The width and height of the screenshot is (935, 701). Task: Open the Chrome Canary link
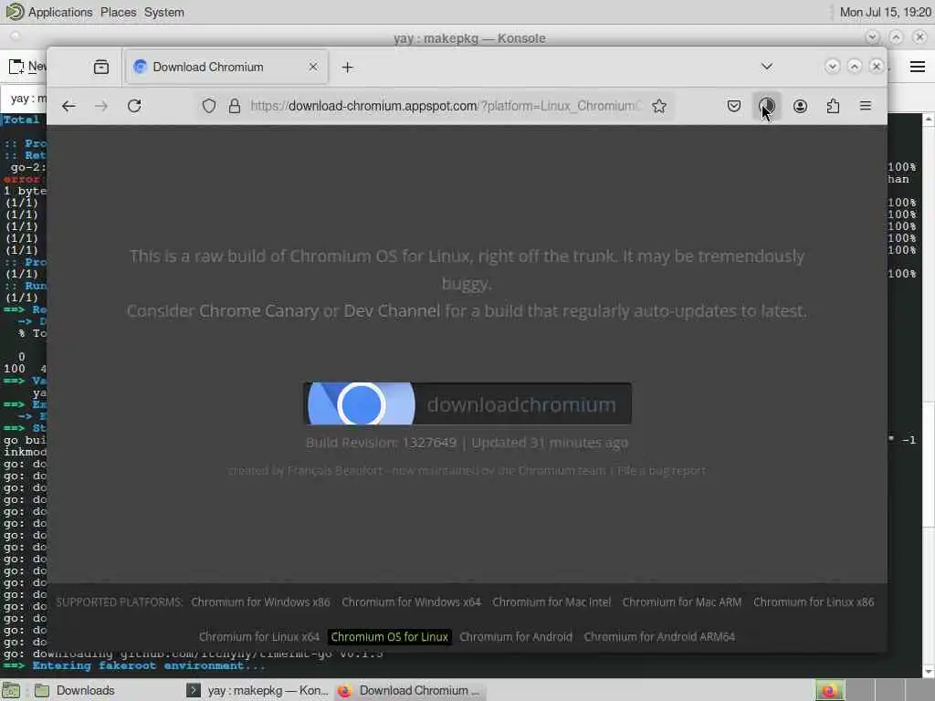pos(258,310)
